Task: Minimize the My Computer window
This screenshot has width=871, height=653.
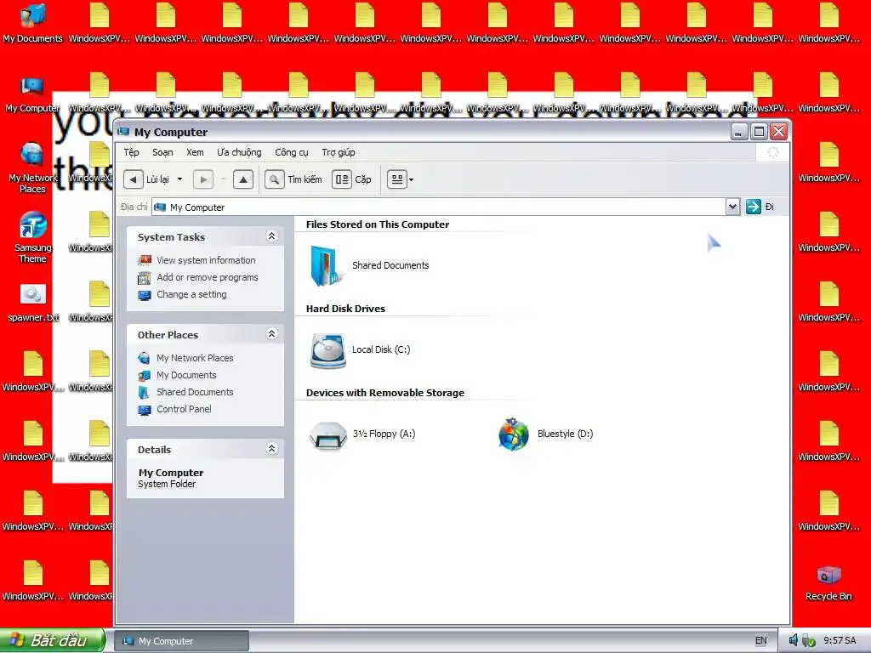Action: tap(739, 132)
